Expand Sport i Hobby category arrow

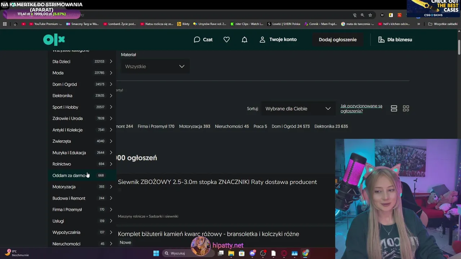111,107
